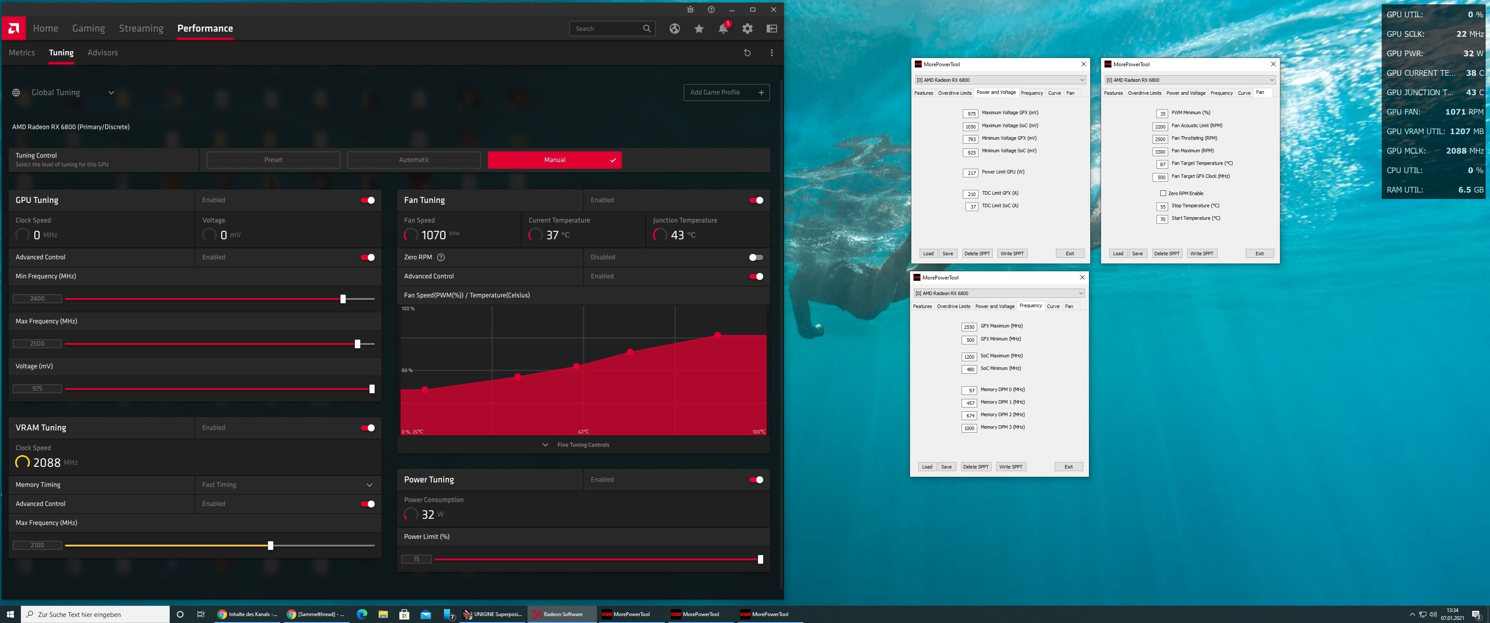Switch to the Gaming tab
This screenshot has height=623, width=1490.
(x=88, y=28)
